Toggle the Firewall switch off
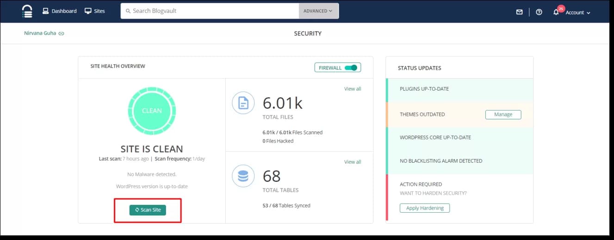 click(x=351, y=68)
